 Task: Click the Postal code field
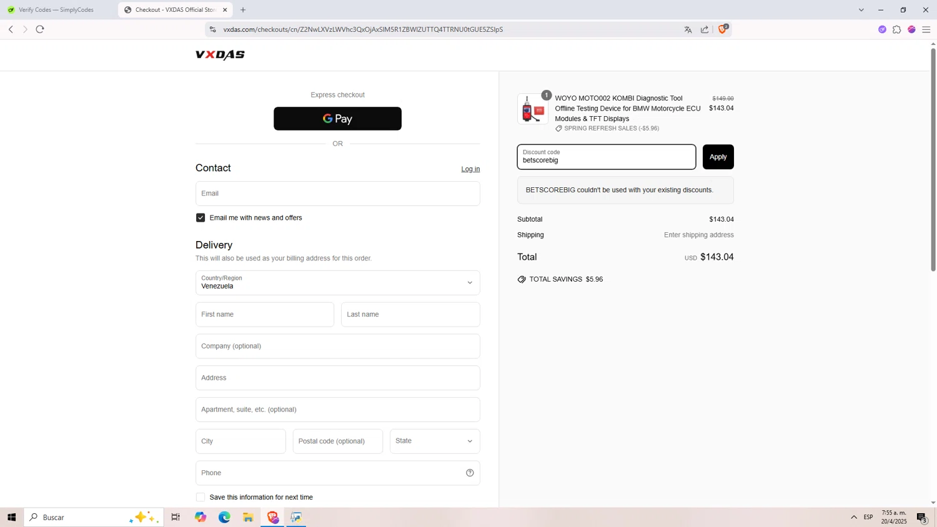tap(337, 441)
